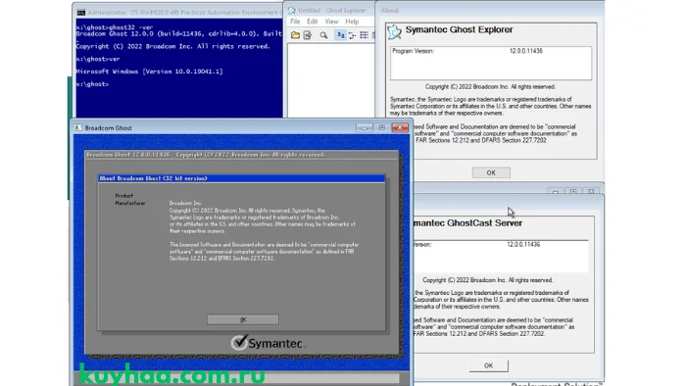Click the Administrator command prompt title bar
This screenshot has height=386, width=686.
(178, 13)
